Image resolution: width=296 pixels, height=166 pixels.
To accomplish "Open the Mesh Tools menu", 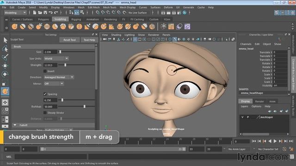I will [x=110, y=7].
